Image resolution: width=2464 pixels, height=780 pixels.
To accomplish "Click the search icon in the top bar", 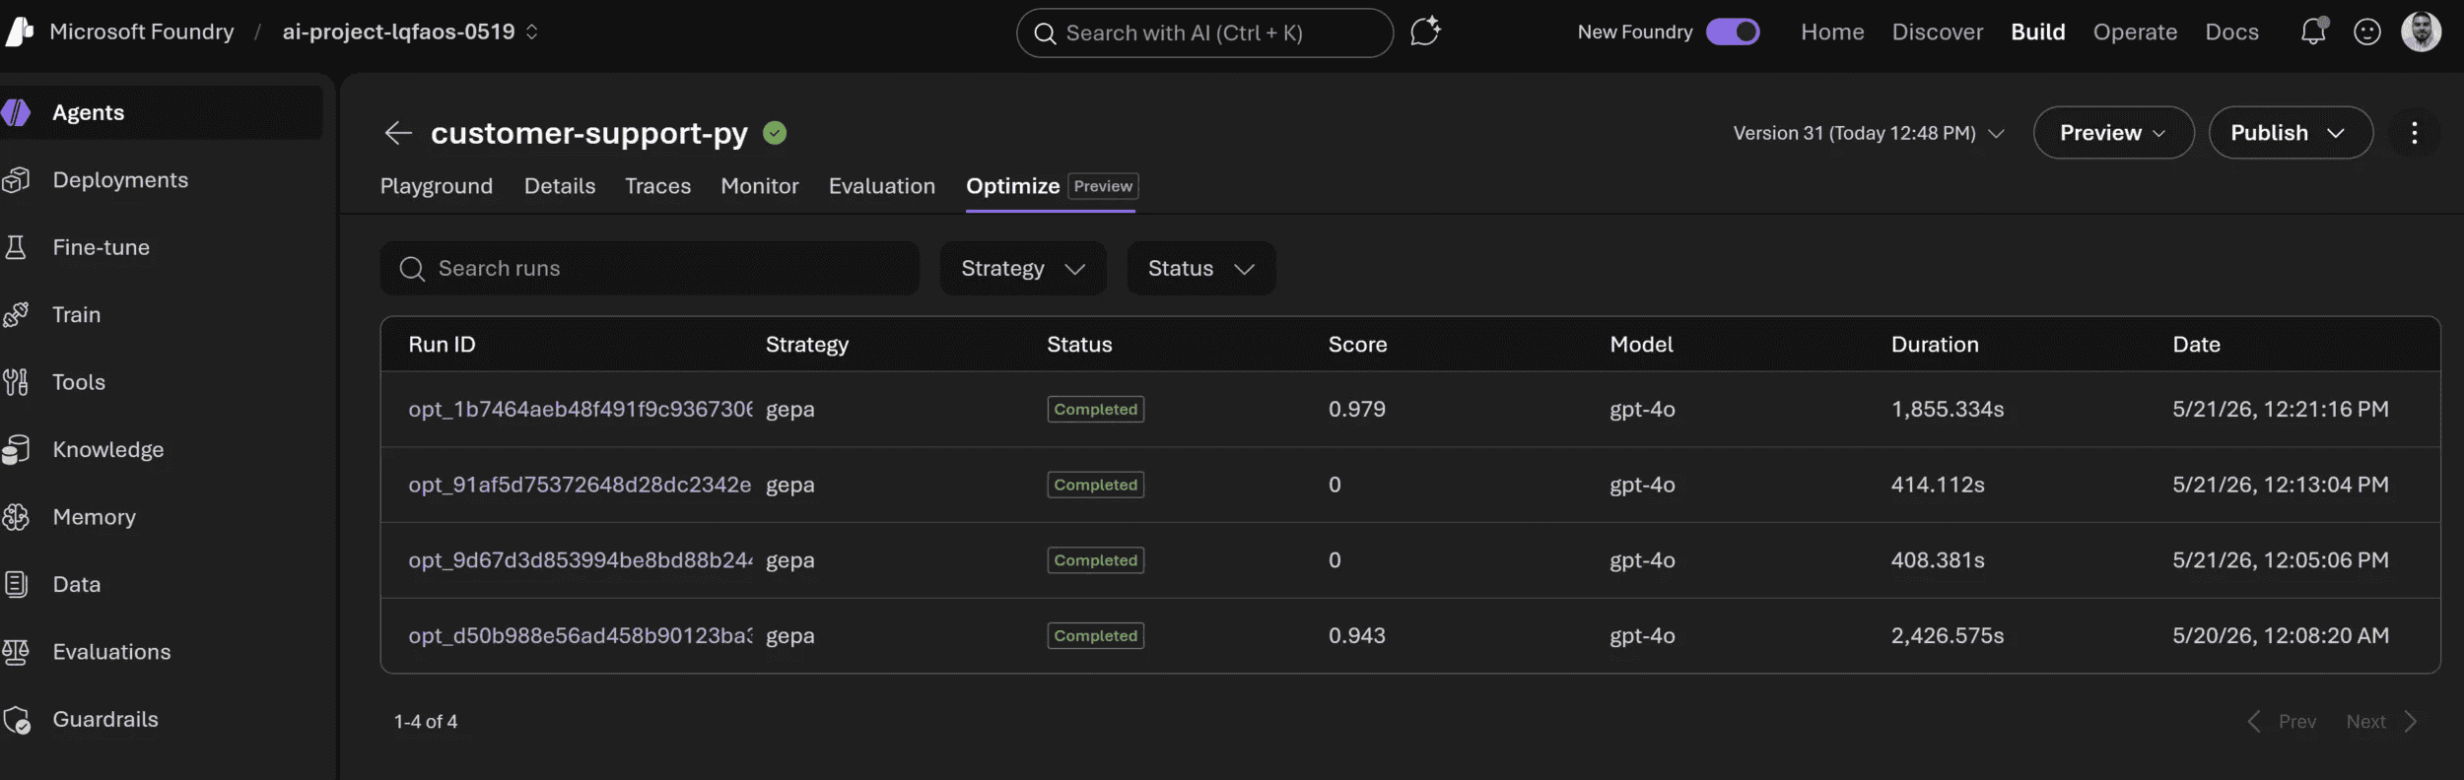I will click(x=1045, y=33).
